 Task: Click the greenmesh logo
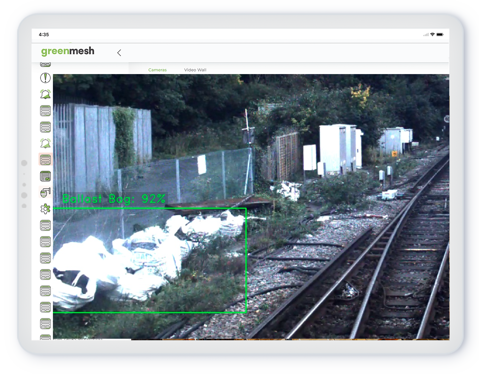(x=67, y=51)
